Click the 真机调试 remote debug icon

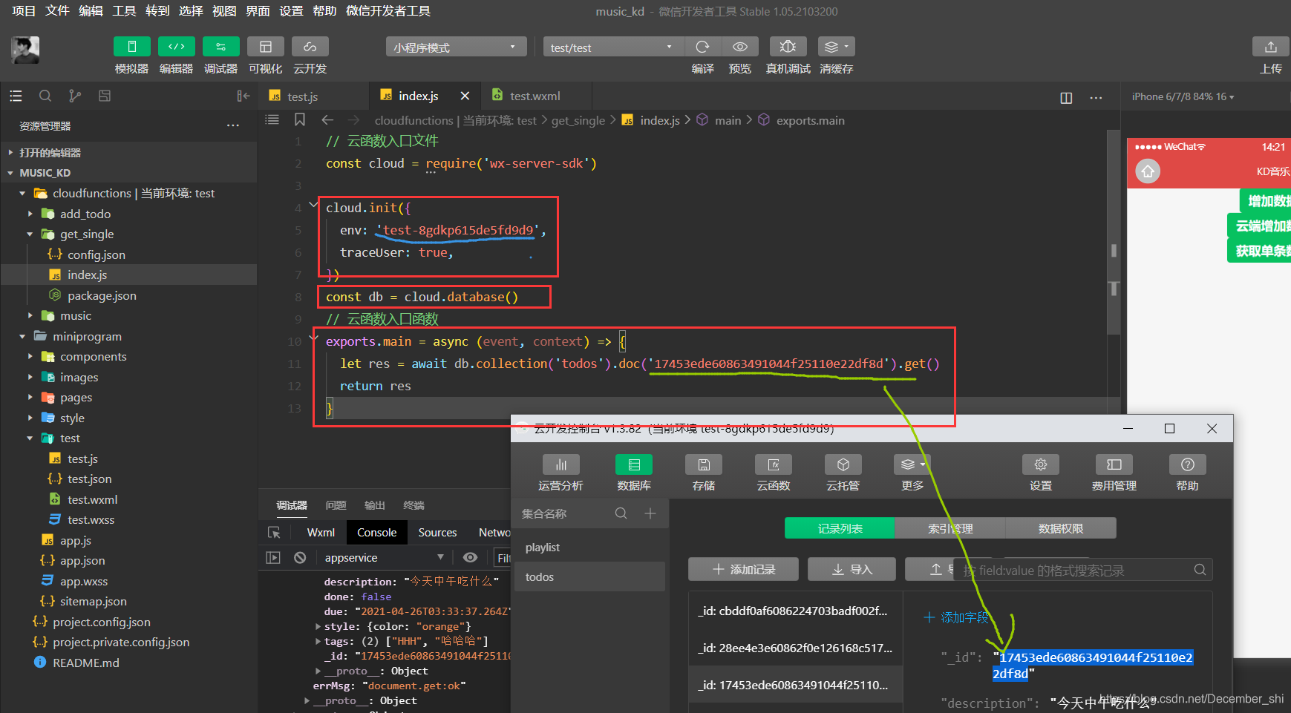coord(788,47)
